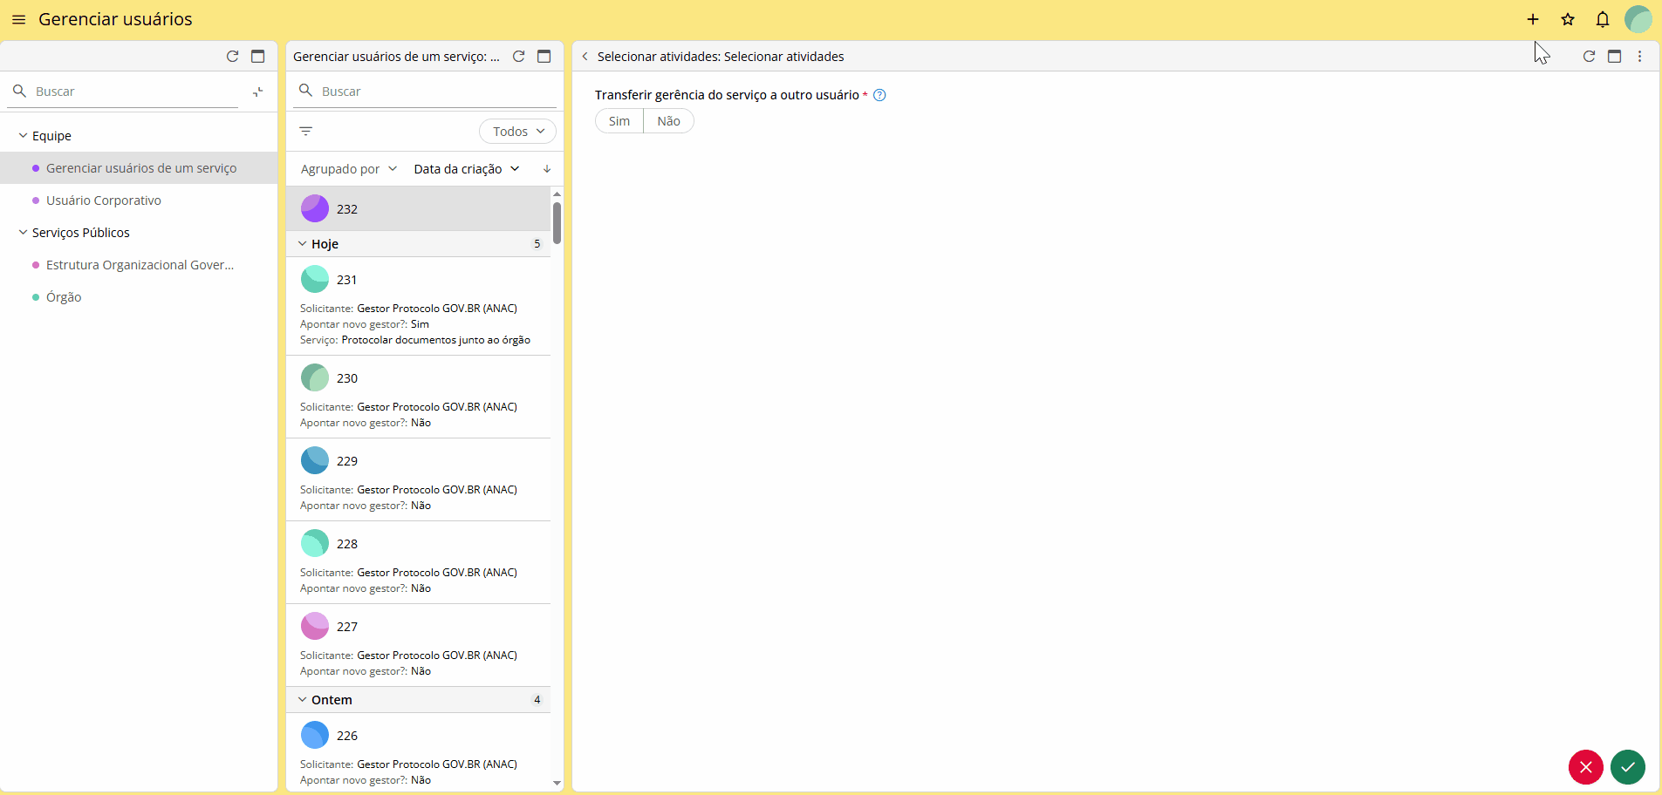Click avatar of record 227
Image resolution: width=1662 pixels, height=795 pixels.
[315, 627]
